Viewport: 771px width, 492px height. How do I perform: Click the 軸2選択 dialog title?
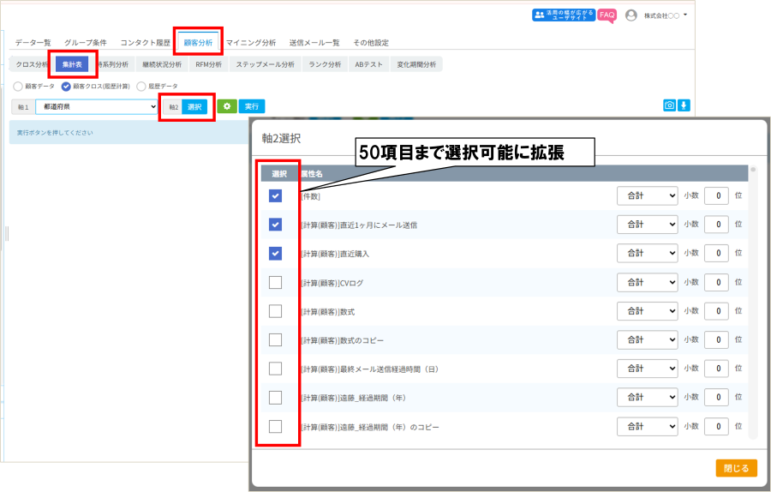[281, 139]
